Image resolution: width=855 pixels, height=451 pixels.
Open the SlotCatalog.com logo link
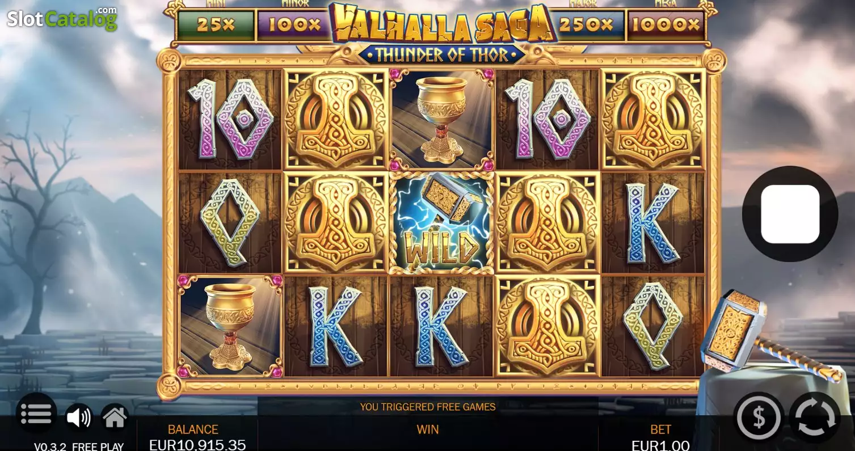click(62, 18)
